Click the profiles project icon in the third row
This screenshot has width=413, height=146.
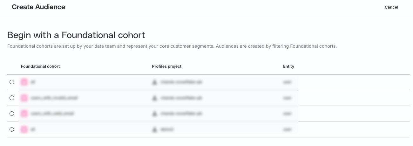coord(155,114)
